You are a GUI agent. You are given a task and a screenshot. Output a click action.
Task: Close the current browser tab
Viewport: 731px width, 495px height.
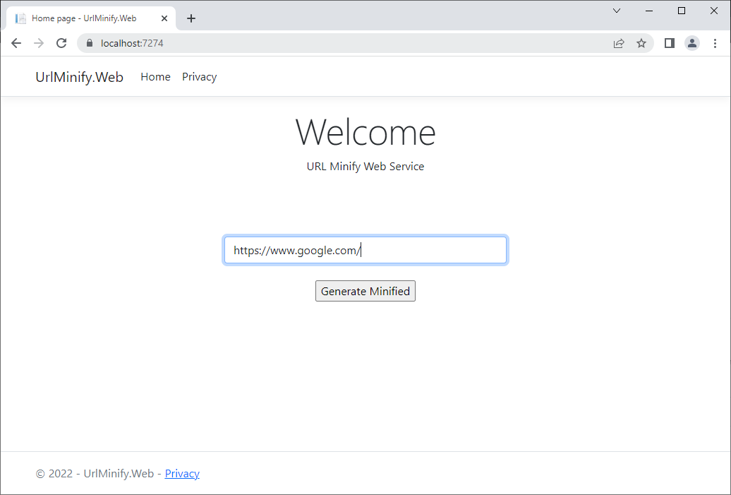[x=164, y=18]
